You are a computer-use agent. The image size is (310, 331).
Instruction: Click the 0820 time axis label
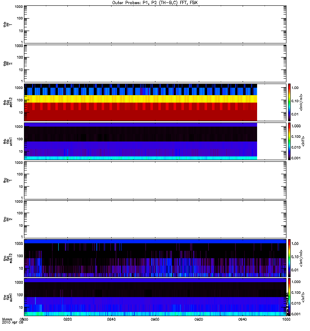pos(67,319)
